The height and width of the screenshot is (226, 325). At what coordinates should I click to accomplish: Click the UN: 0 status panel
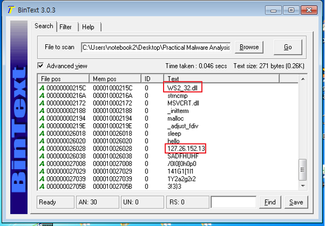(142, 202)
